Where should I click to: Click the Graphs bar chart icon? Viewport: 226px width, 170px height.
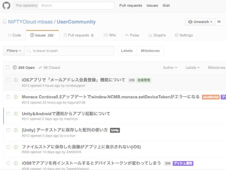(150, 35)
